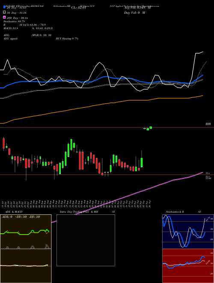This screenshot has height=283, width=214.
Task: Select the '200 Day - 30.14' legend text
Action: tap(17, 18)
